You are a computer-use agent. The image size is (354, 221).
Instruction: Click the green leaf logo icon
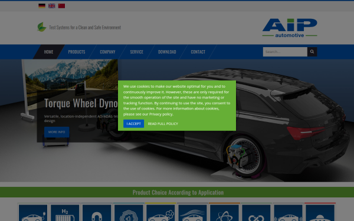pyautogui.click(x=42, y=27)
